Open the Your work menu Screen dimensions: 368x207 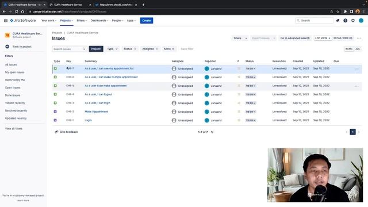48,21
